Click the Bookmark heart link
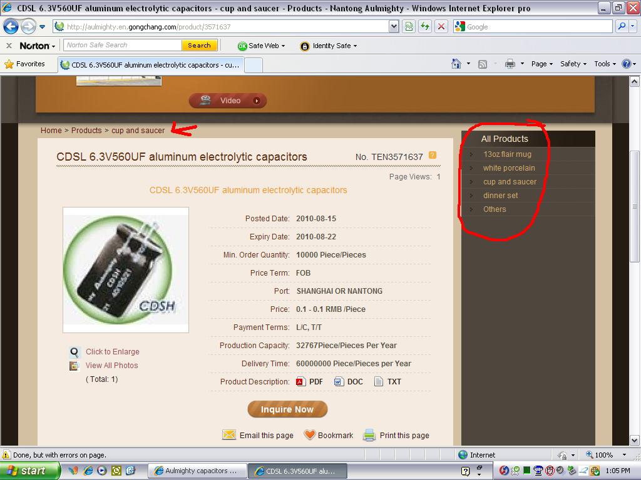This screenshot has width=641, height=480. pos(329,436)
